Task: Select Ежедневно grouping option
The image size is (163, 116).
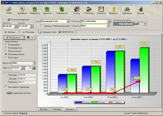Action: tap(6, 45)
